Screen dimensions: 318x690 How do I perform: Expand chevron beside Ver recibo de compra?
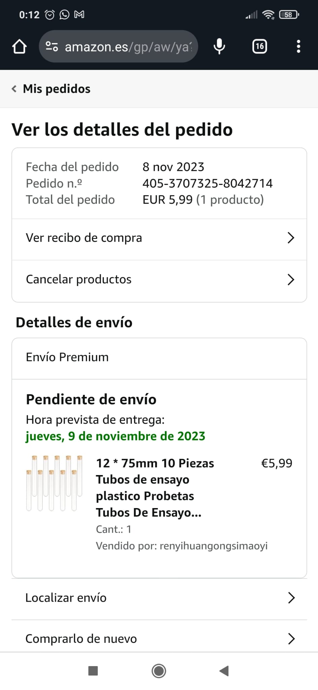[x=291, y=238]
